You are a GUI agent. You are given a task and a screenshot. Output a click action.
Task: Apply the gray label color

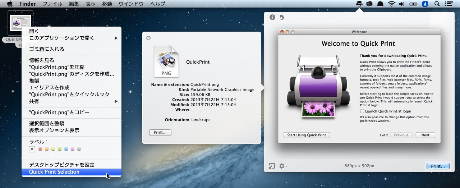point(79,149)
